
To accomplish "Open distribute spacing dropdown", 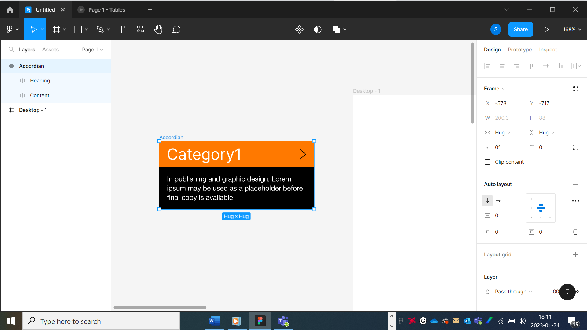I will (x=576, y=66).
